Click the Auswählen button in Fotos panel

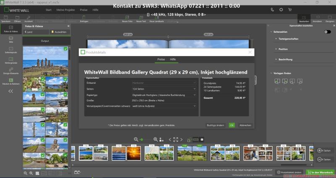click(60, 32)
